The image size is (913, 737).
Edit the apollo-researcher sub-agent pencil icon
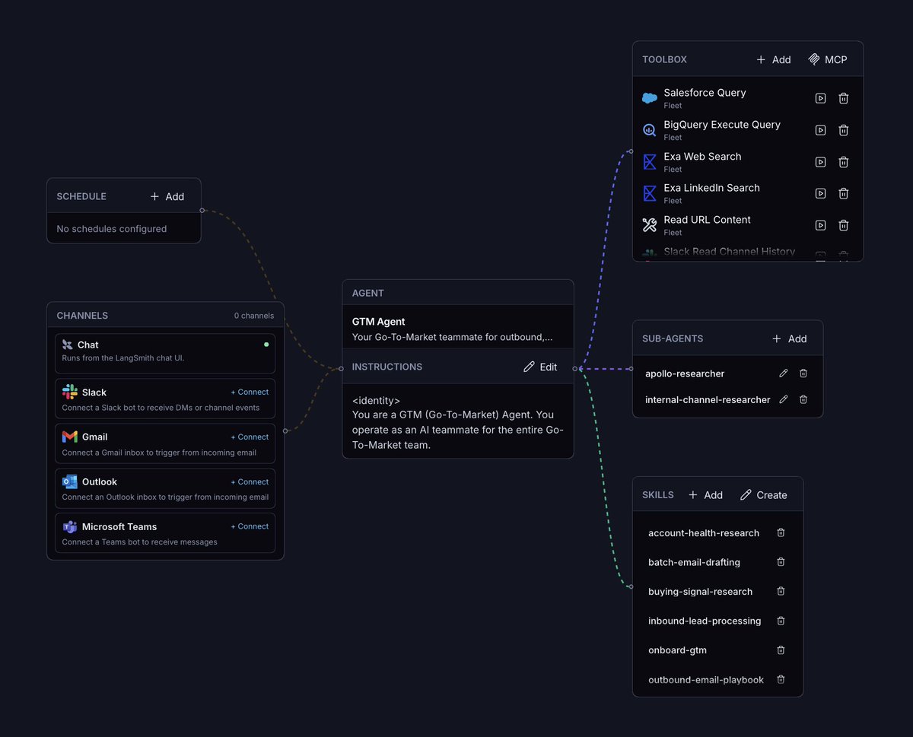tap(784, 373)
